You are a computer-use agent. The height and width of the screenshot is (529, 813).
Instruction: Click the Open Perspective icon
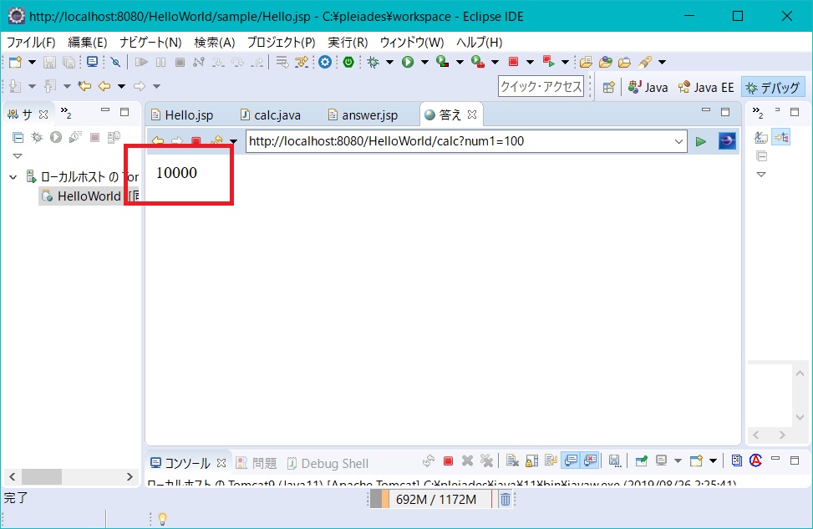tap(609, 87)
